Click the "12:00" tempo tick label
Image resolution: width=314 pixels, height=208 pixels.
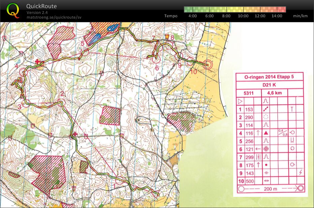260,16
